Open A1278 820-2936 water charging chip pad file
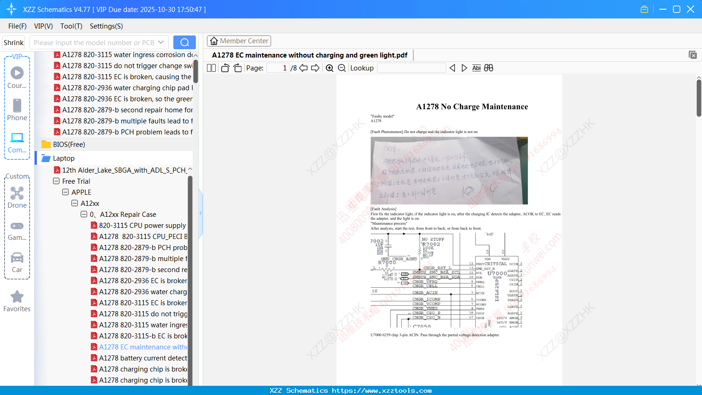The height and width of the screenshot is (395, 702). point(123,88)
